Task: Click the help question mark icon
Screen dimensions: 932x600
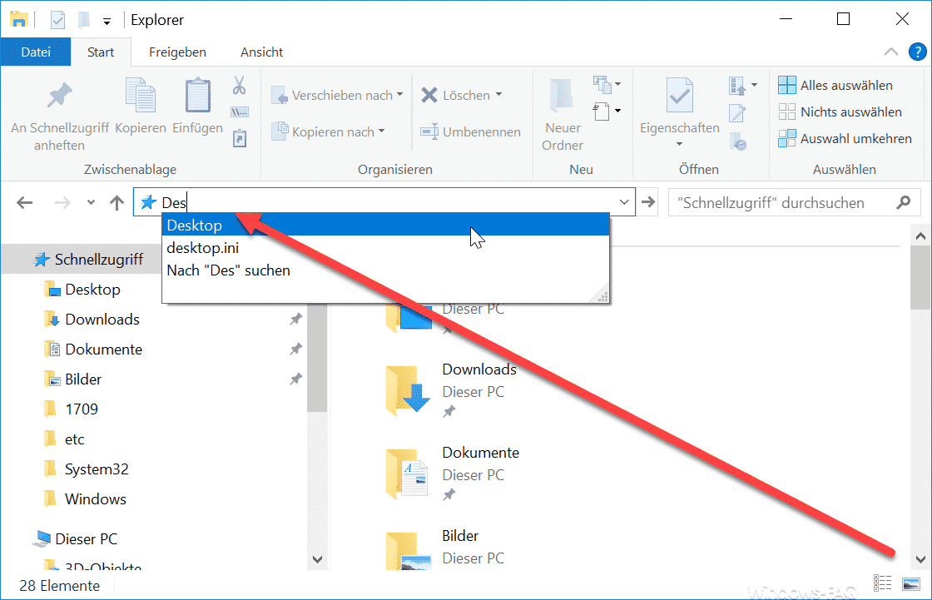Action: pyautogui.click(x=917, y=52)
